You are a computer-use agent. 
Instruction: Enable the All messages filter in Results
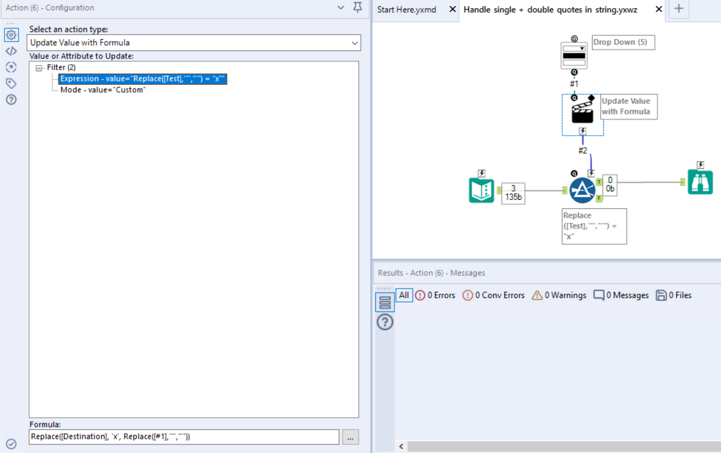click(403, 295)
